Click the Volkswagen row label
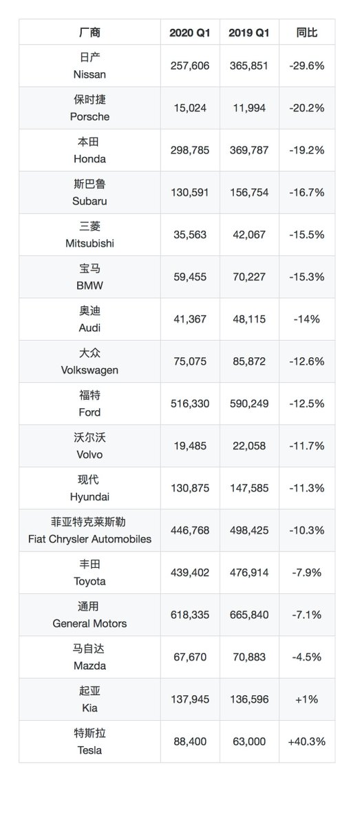The width and height of the screenshot is (362, 826). click(x=89, y=361)
